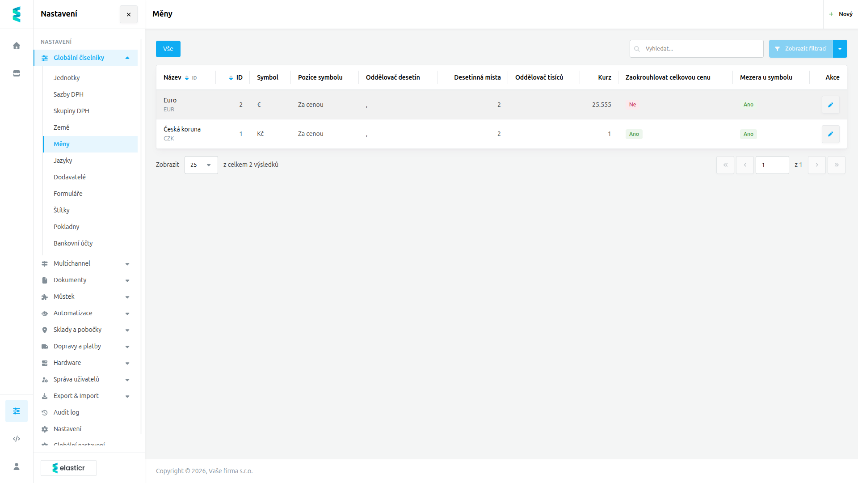This screenshot has height=483, width=858.
Task: Edit the Euro currency row
Action: click(830, 105)
